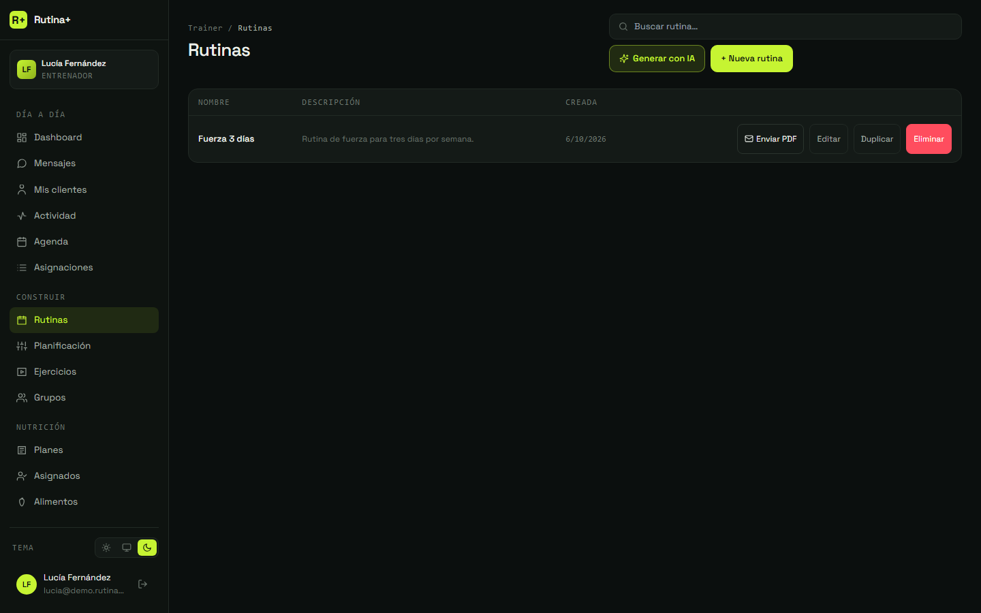Click the + Nueva rutina button
This screenshot has height=613, width=981.
point(751,59)
